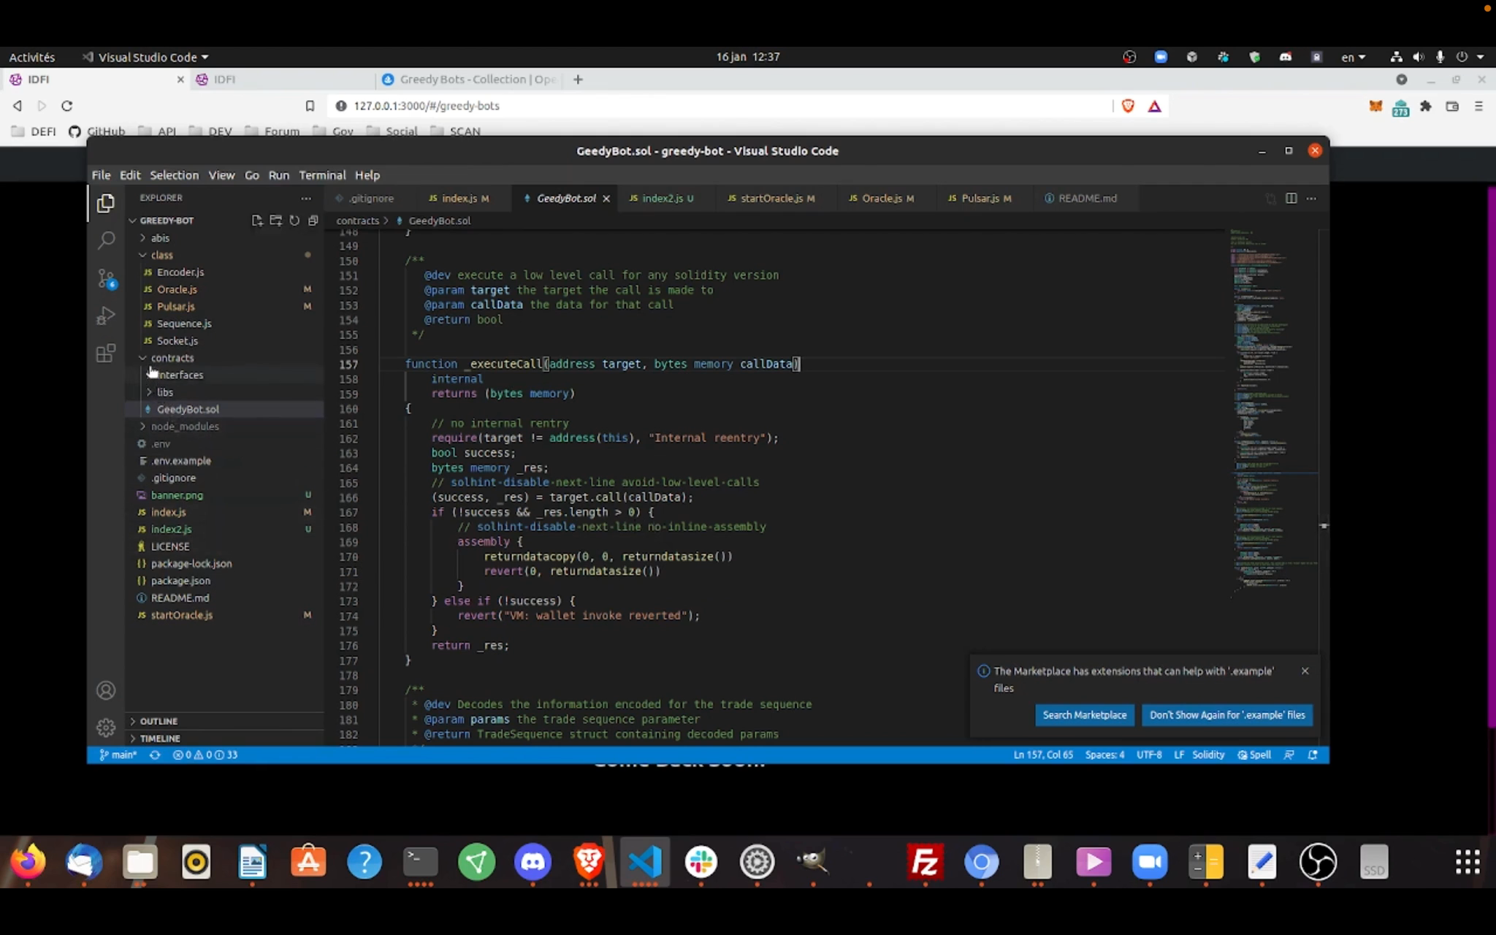Open Activités overview in top bar
This screenshot has width=1496, height=935.
click(32, 57)
